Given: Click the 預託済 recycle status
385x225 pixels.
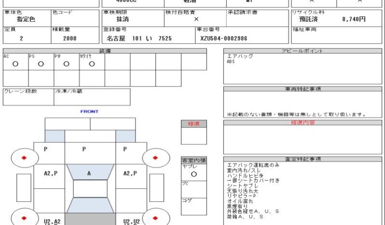Looking at the screenshot, I should [x=308, y=19].
